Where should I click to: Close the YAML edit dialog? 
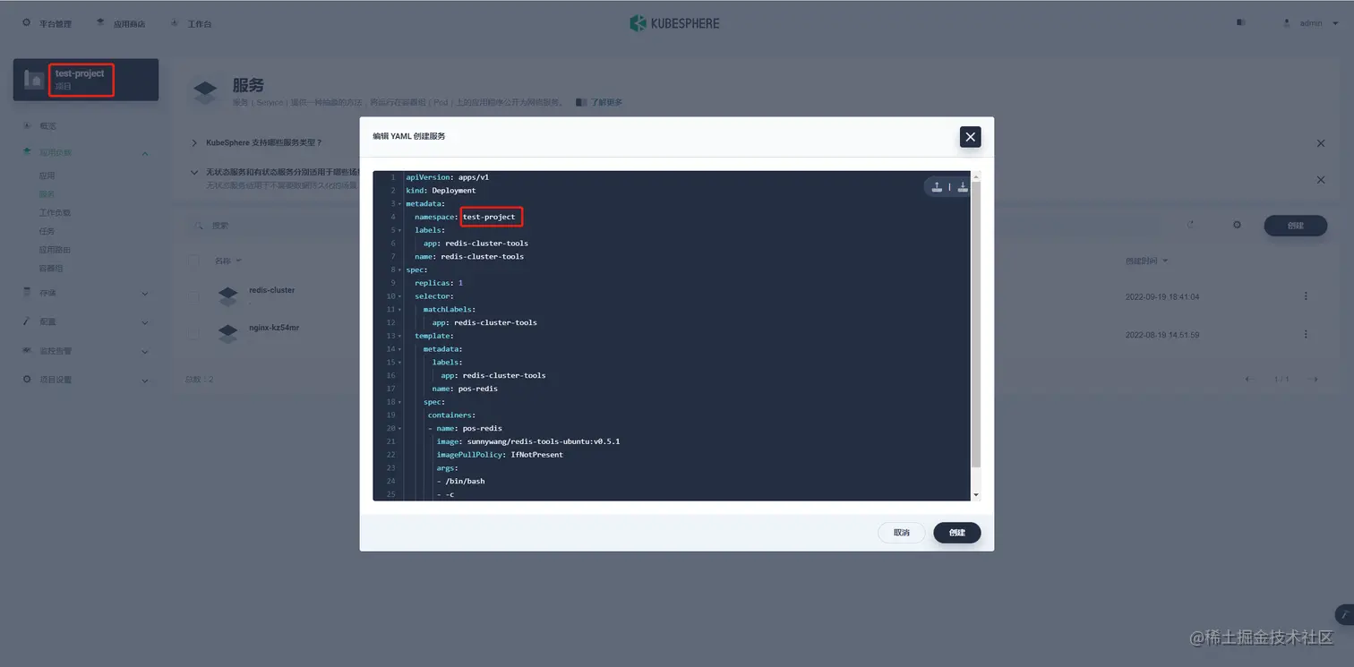tap(970, 136)
